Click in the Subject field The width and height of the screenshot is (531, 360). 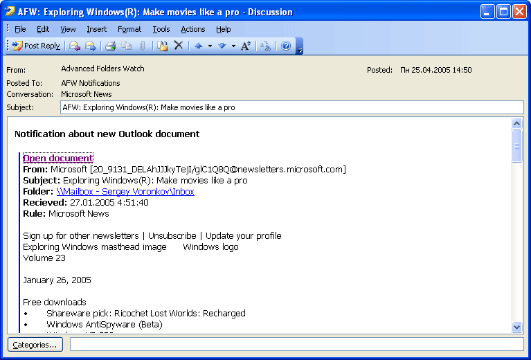[292, 107]
